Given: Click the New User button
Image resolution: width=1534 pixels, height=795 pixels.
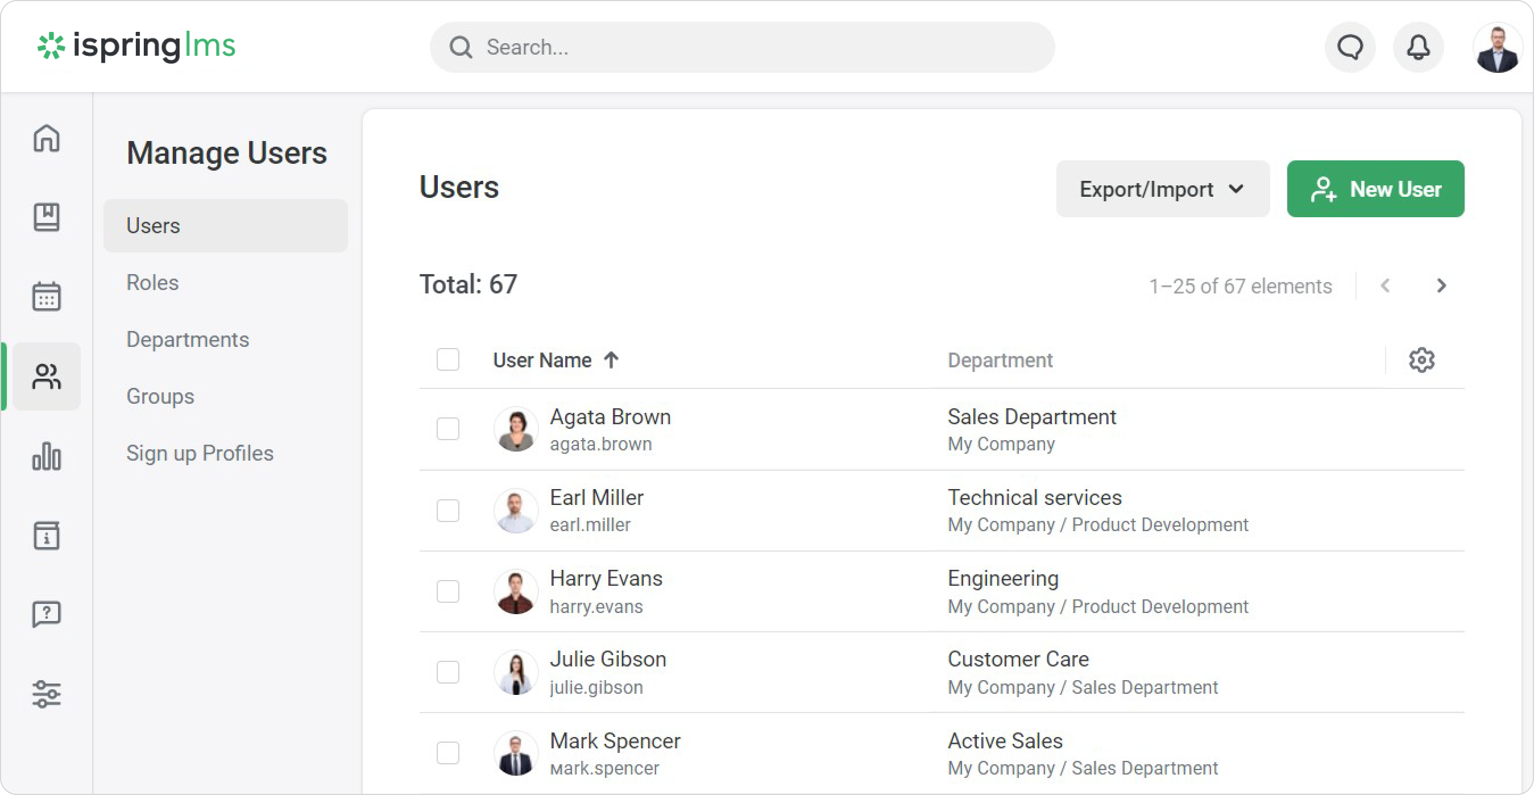Looking at the screenshot, I should (1375, 189).
